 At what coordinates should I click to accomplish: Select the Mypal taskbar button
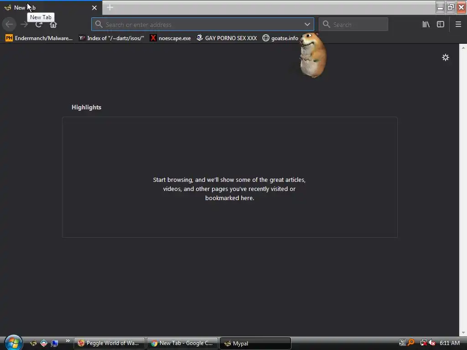pos(255,343)
